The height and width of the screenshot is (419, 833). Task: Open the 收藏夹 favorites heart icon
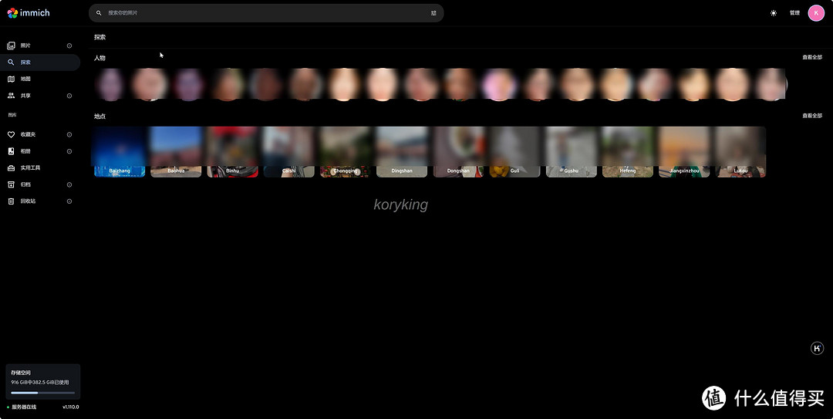coord(11,134)
